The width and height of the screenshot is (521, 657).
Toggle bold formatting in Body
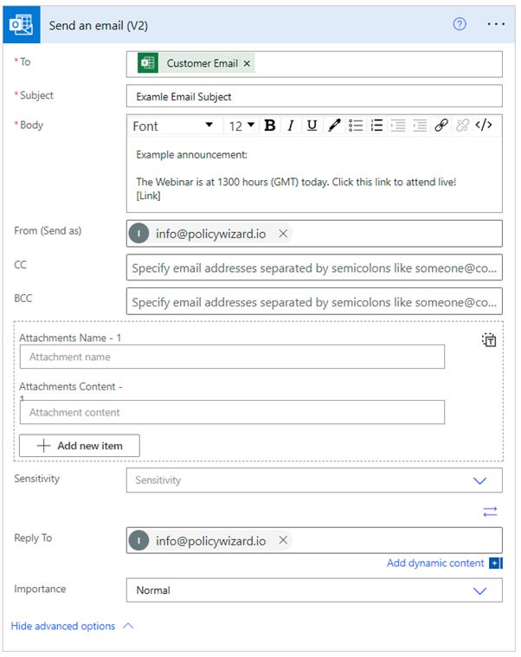click(x=271, y=126)
